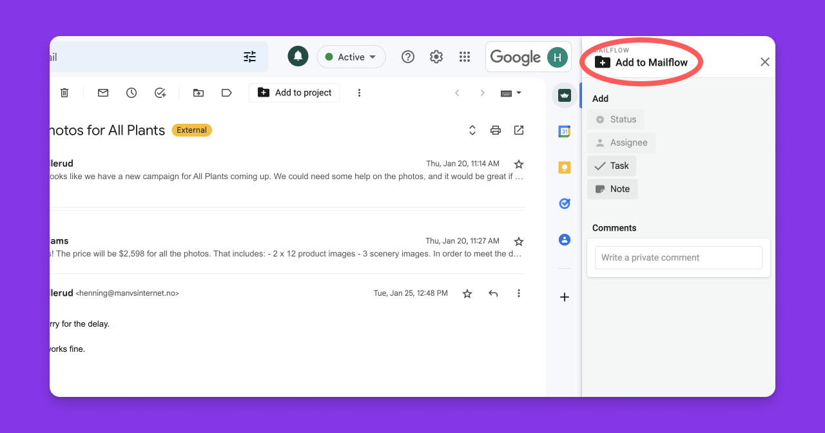
Task: Open Google Calendar side panel icon
Action: click(565, 131)
